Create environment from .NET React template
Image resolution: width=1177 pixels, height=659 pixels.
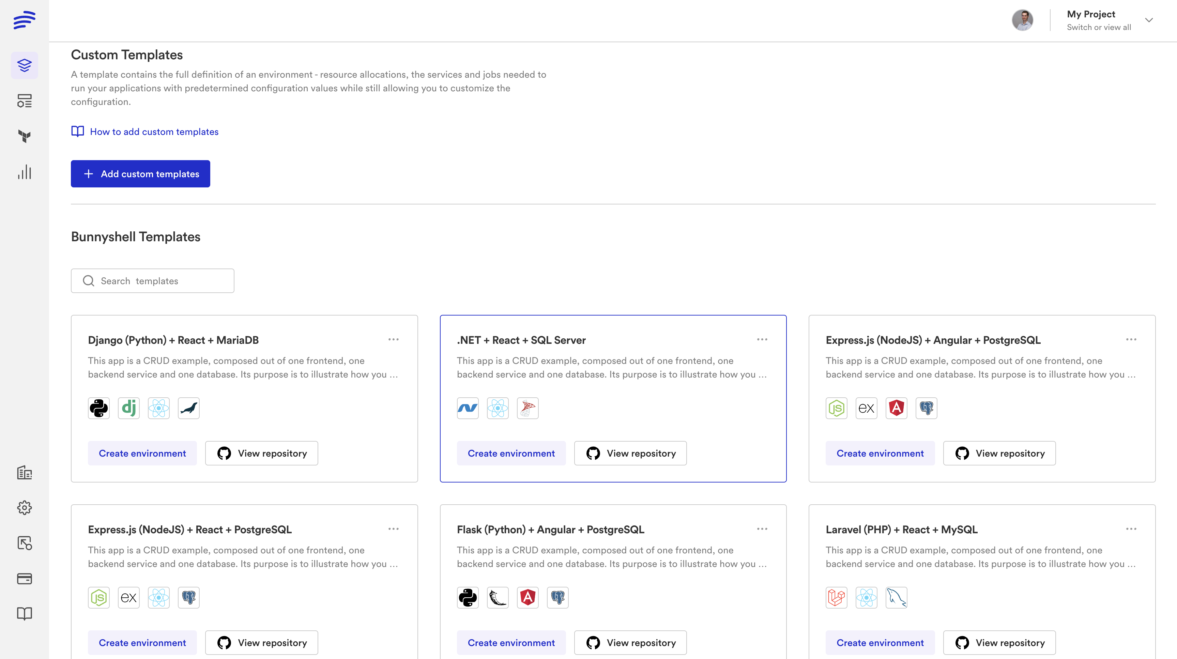tap(511, 453)
